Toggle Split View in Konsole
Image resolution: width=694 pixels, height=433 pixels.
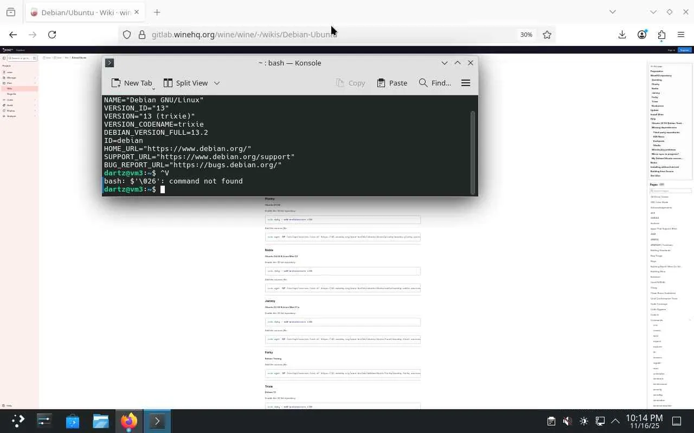click(185, 83)
